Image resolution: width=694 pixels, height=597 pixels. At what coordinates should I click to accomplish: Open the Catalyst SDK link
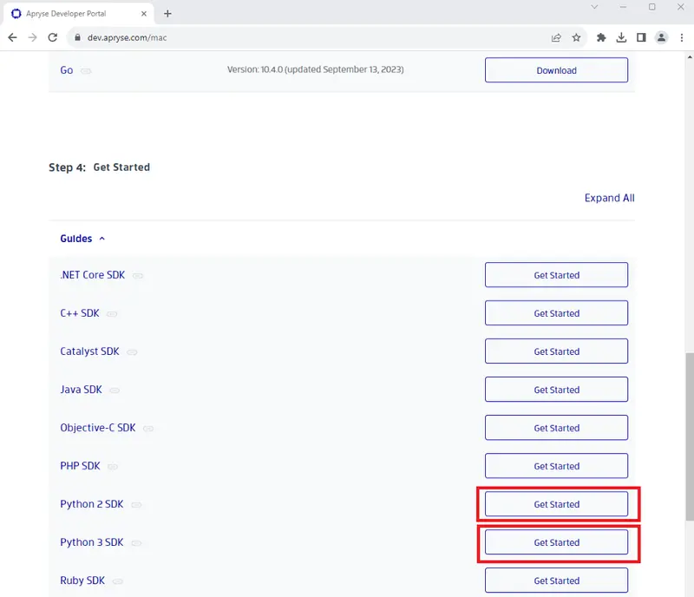click(x=89, y=351)
